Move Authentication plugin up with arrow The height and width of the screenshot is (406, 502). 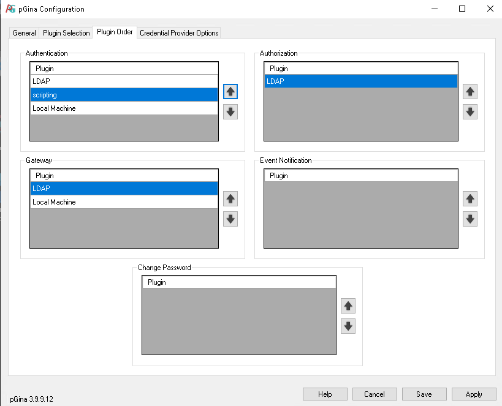230,92
